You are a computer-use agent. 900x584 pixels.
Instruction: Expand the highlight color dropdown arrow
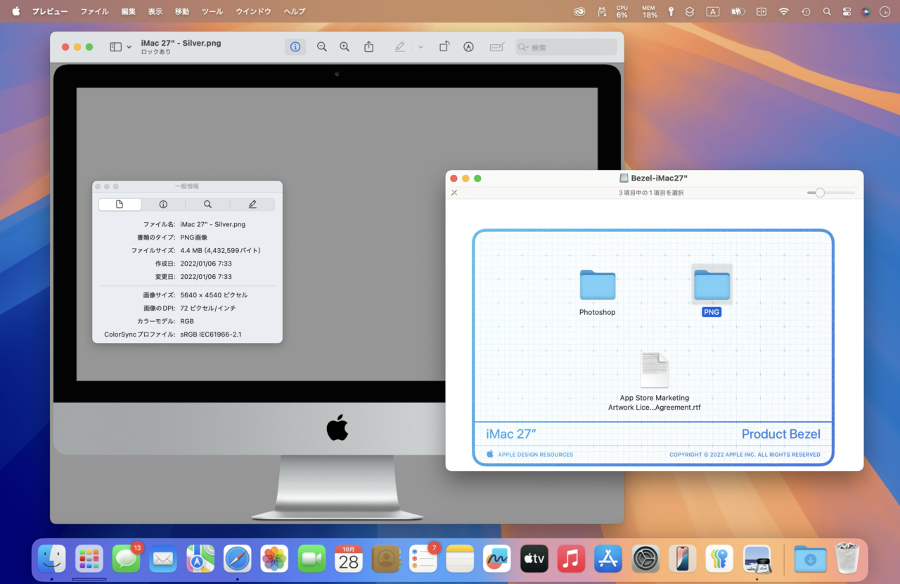click(420, 47)
